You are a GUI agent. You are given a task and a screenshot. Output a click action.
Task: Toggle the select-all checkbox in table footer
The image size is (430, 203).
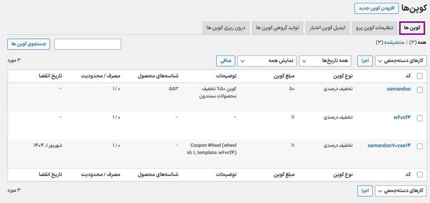pyautogui.click(x=420, y=175)
